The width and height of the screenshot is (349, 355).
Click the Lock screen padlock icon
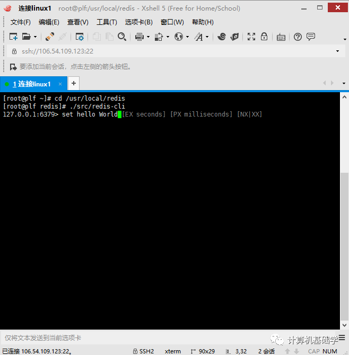coord(264,37)
